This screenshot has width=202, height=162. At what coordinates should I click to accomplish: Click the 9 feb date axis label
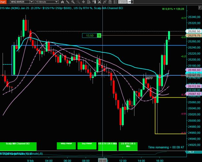[x=30, y=161]
